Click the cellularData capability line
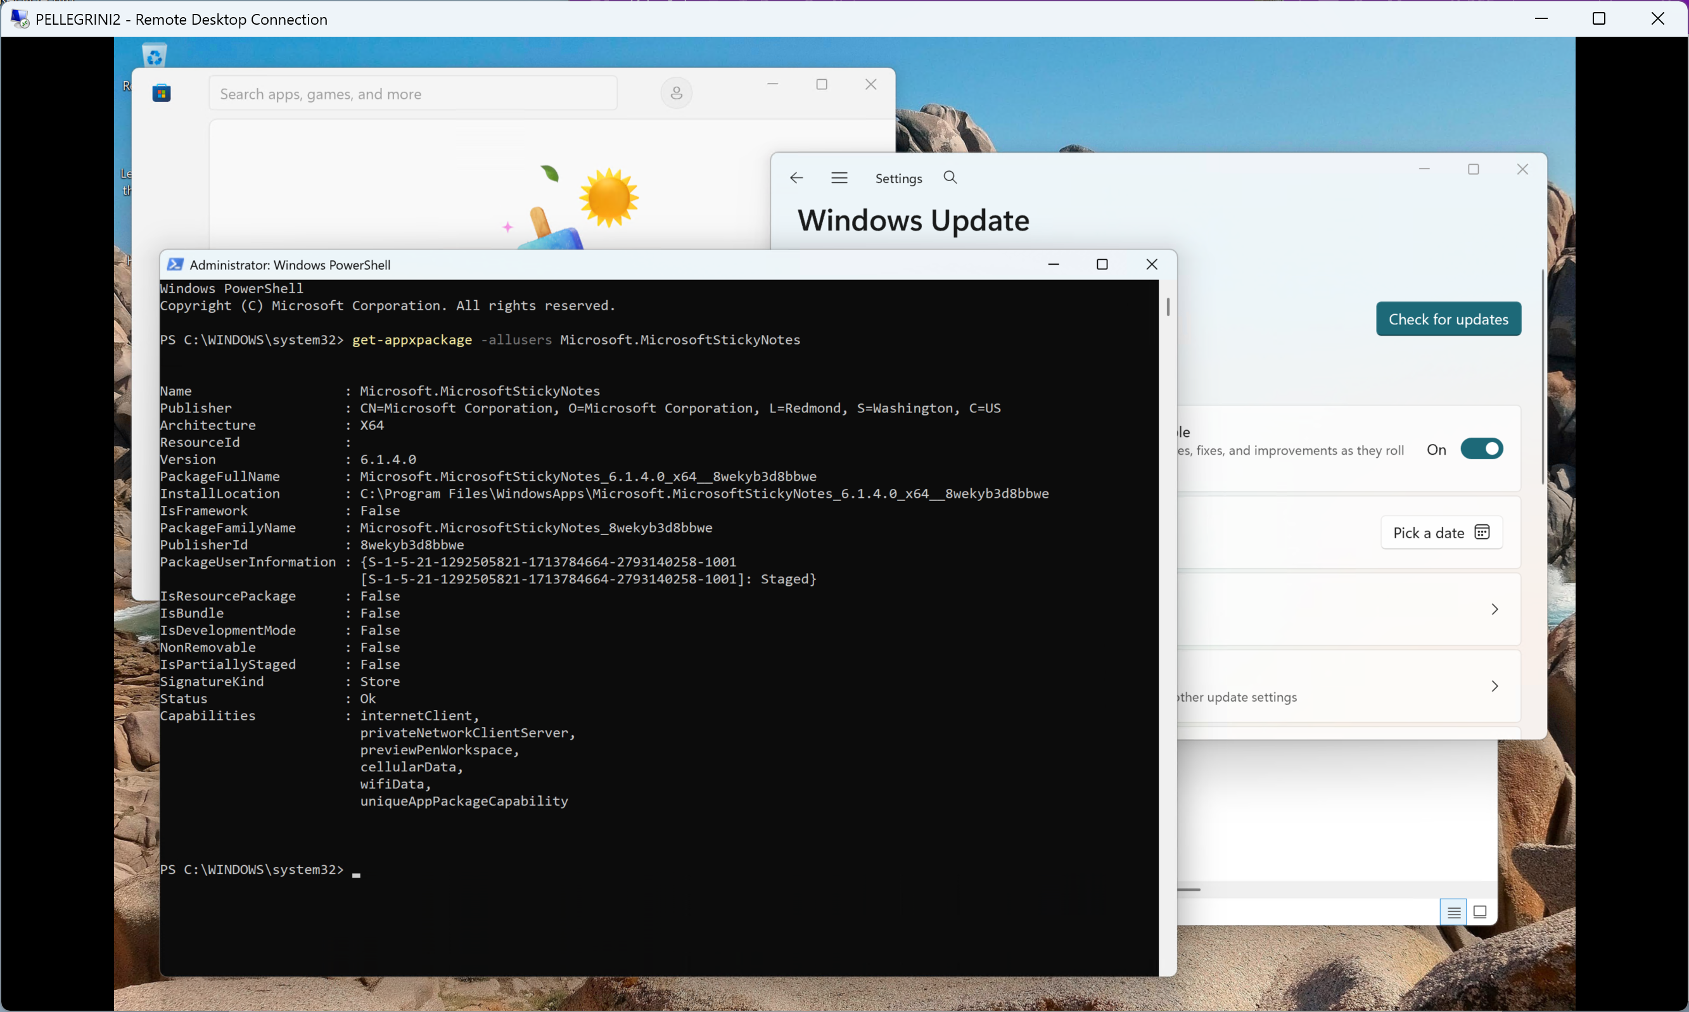This screenshot has height=1012, width=1689. [411, 766]
